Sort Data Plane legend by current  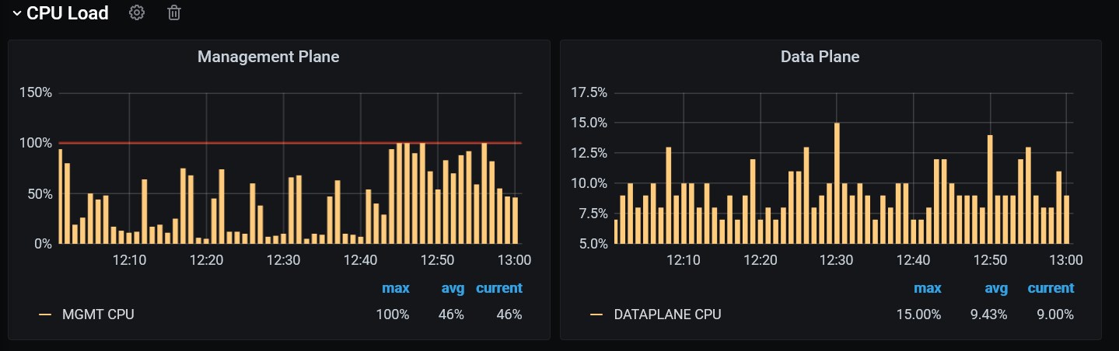[1051, 288]
